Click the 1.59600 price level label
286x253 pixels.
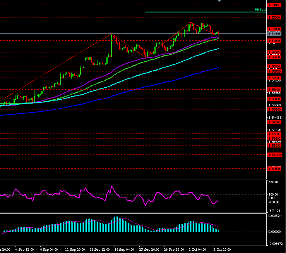click(274, 57)
